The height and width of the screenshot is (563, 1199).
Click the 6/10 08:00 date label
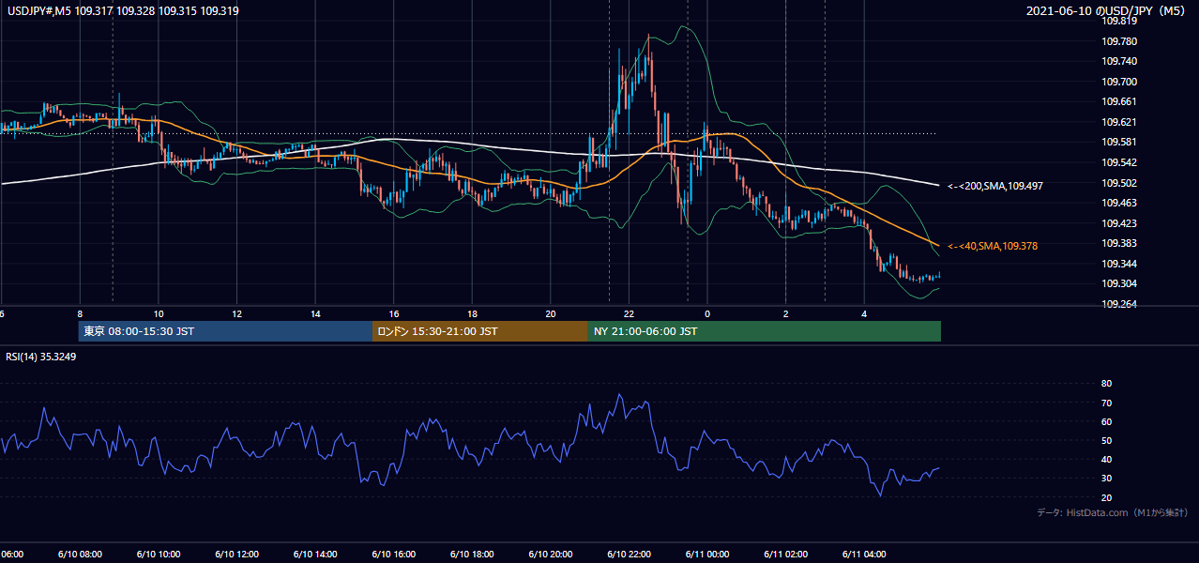pos(80,554)
